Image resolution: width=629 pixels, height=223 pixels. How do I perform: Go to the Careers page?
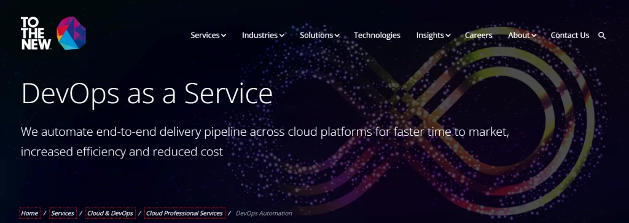coord(479,35)
